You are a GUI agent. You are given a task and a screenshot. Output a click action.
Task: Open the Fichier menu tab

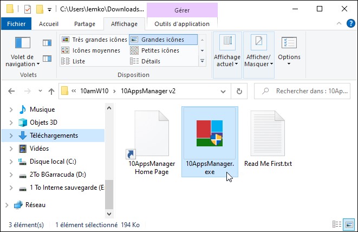[16, 24]
